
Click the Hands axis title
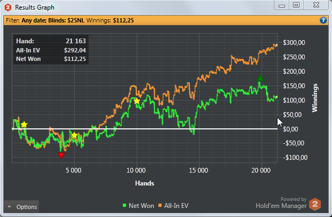145,183
